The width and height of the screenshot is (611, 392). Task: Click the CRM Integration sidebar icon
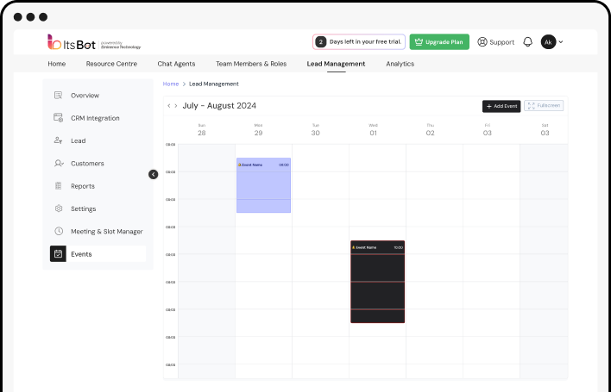58,118
